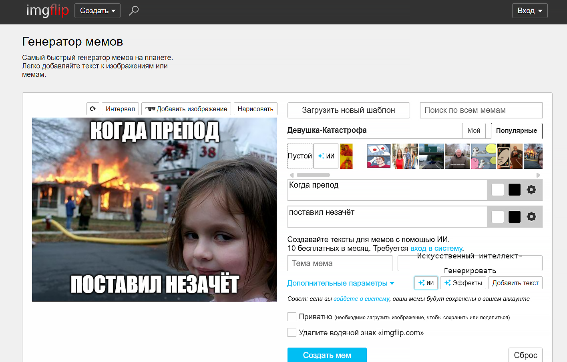Open the Вход login dropdown
Viewport: 567px width, 362px height.
click(x=530, y=11)
